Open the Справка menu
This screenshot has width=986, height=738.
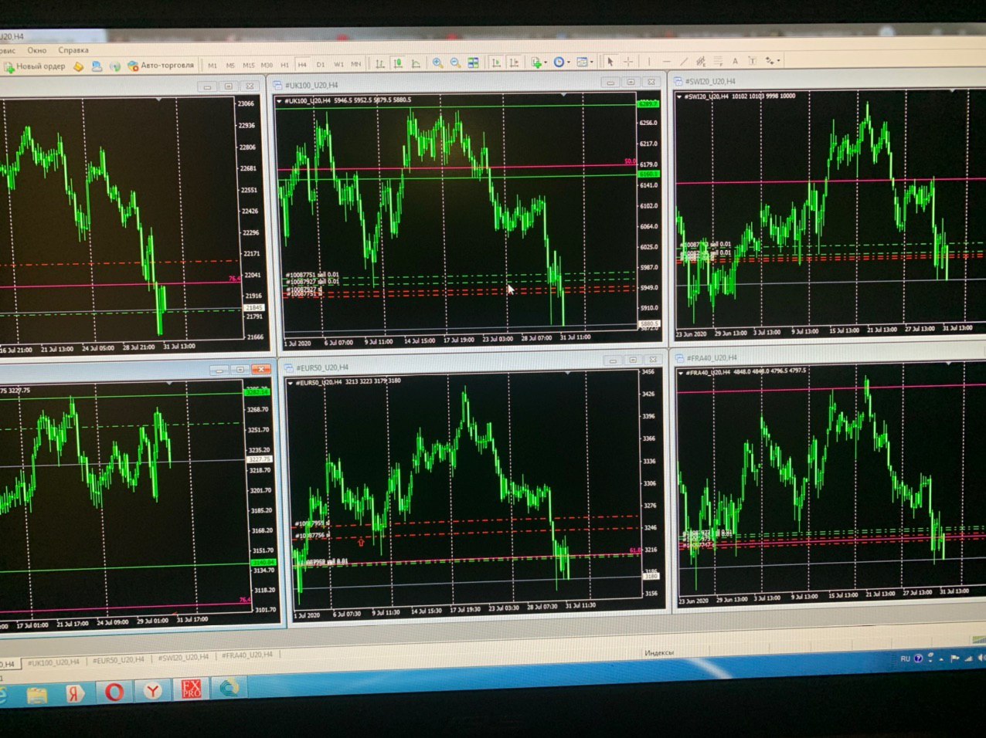pos(73,50)
